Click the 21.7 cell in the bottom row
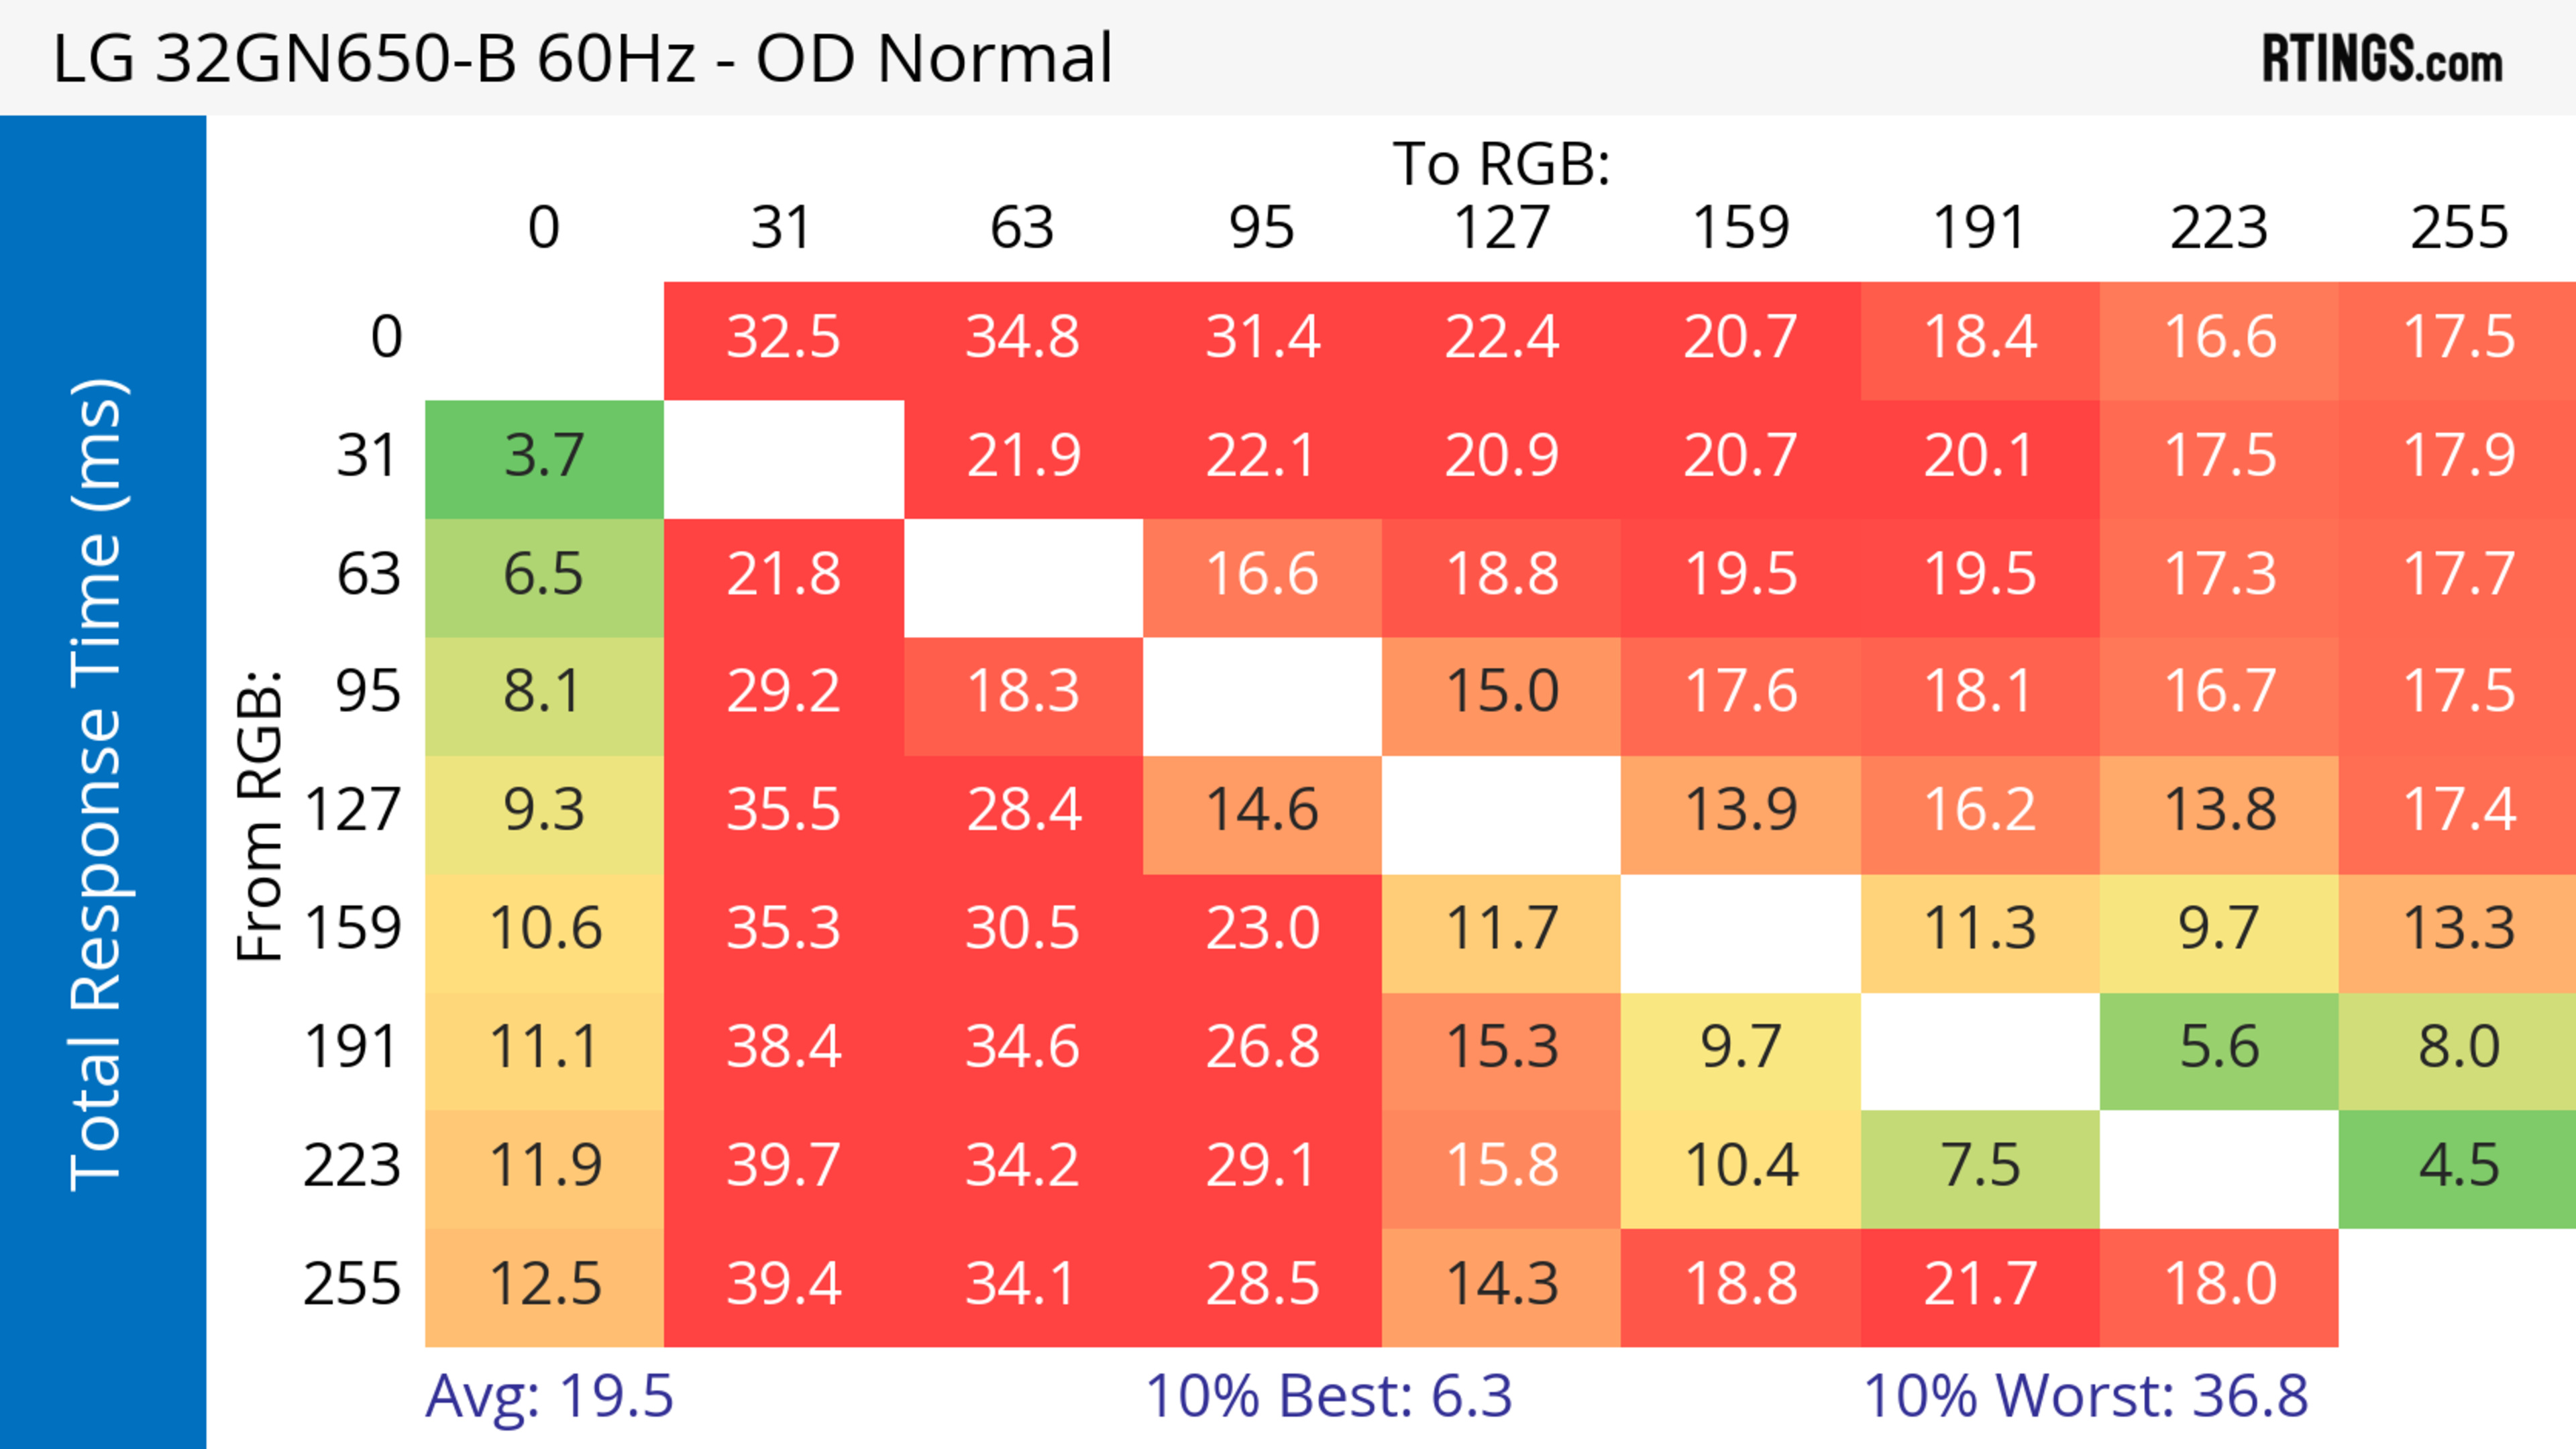Image resolution: width=2576 pixels, height=1449 pixels. [1980, 1285]
